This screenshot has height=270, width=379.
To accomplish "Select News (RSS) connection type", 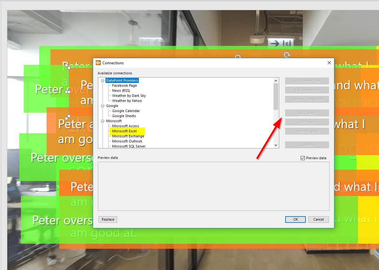I will tap(121, 91).
